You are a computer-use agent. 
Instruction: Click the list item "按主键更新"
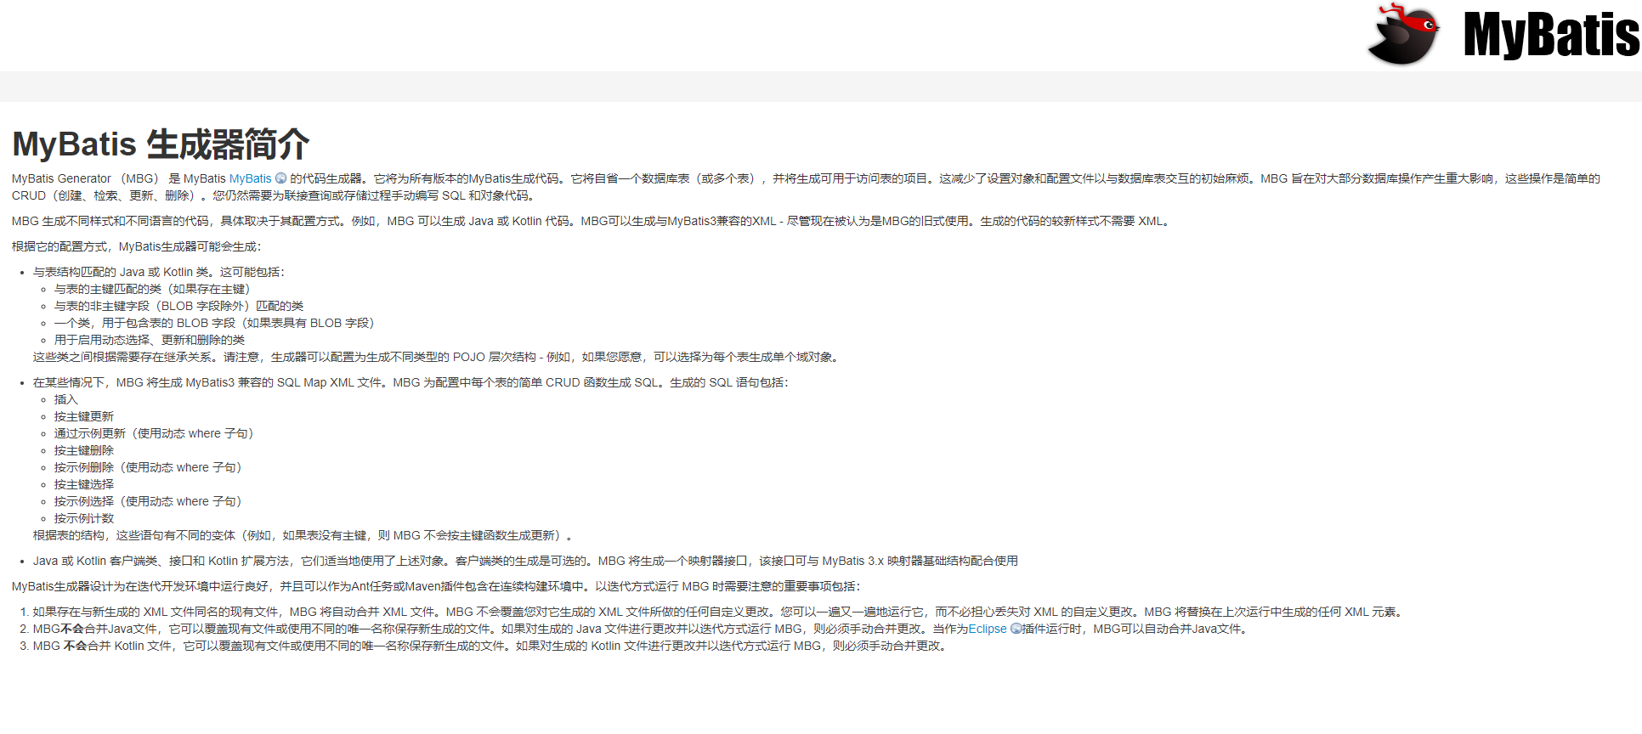coord(84,416)
